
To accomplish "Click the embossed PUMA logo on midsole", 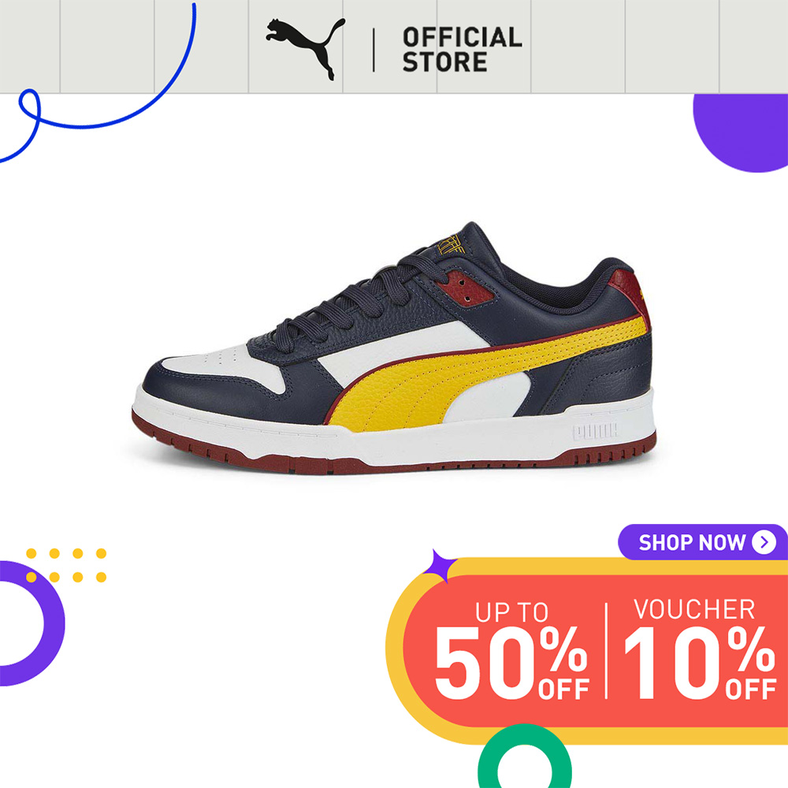I will pos(595,432).
